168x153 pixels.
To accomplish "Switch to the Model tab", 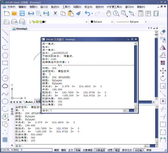I will tap(29, 102).
